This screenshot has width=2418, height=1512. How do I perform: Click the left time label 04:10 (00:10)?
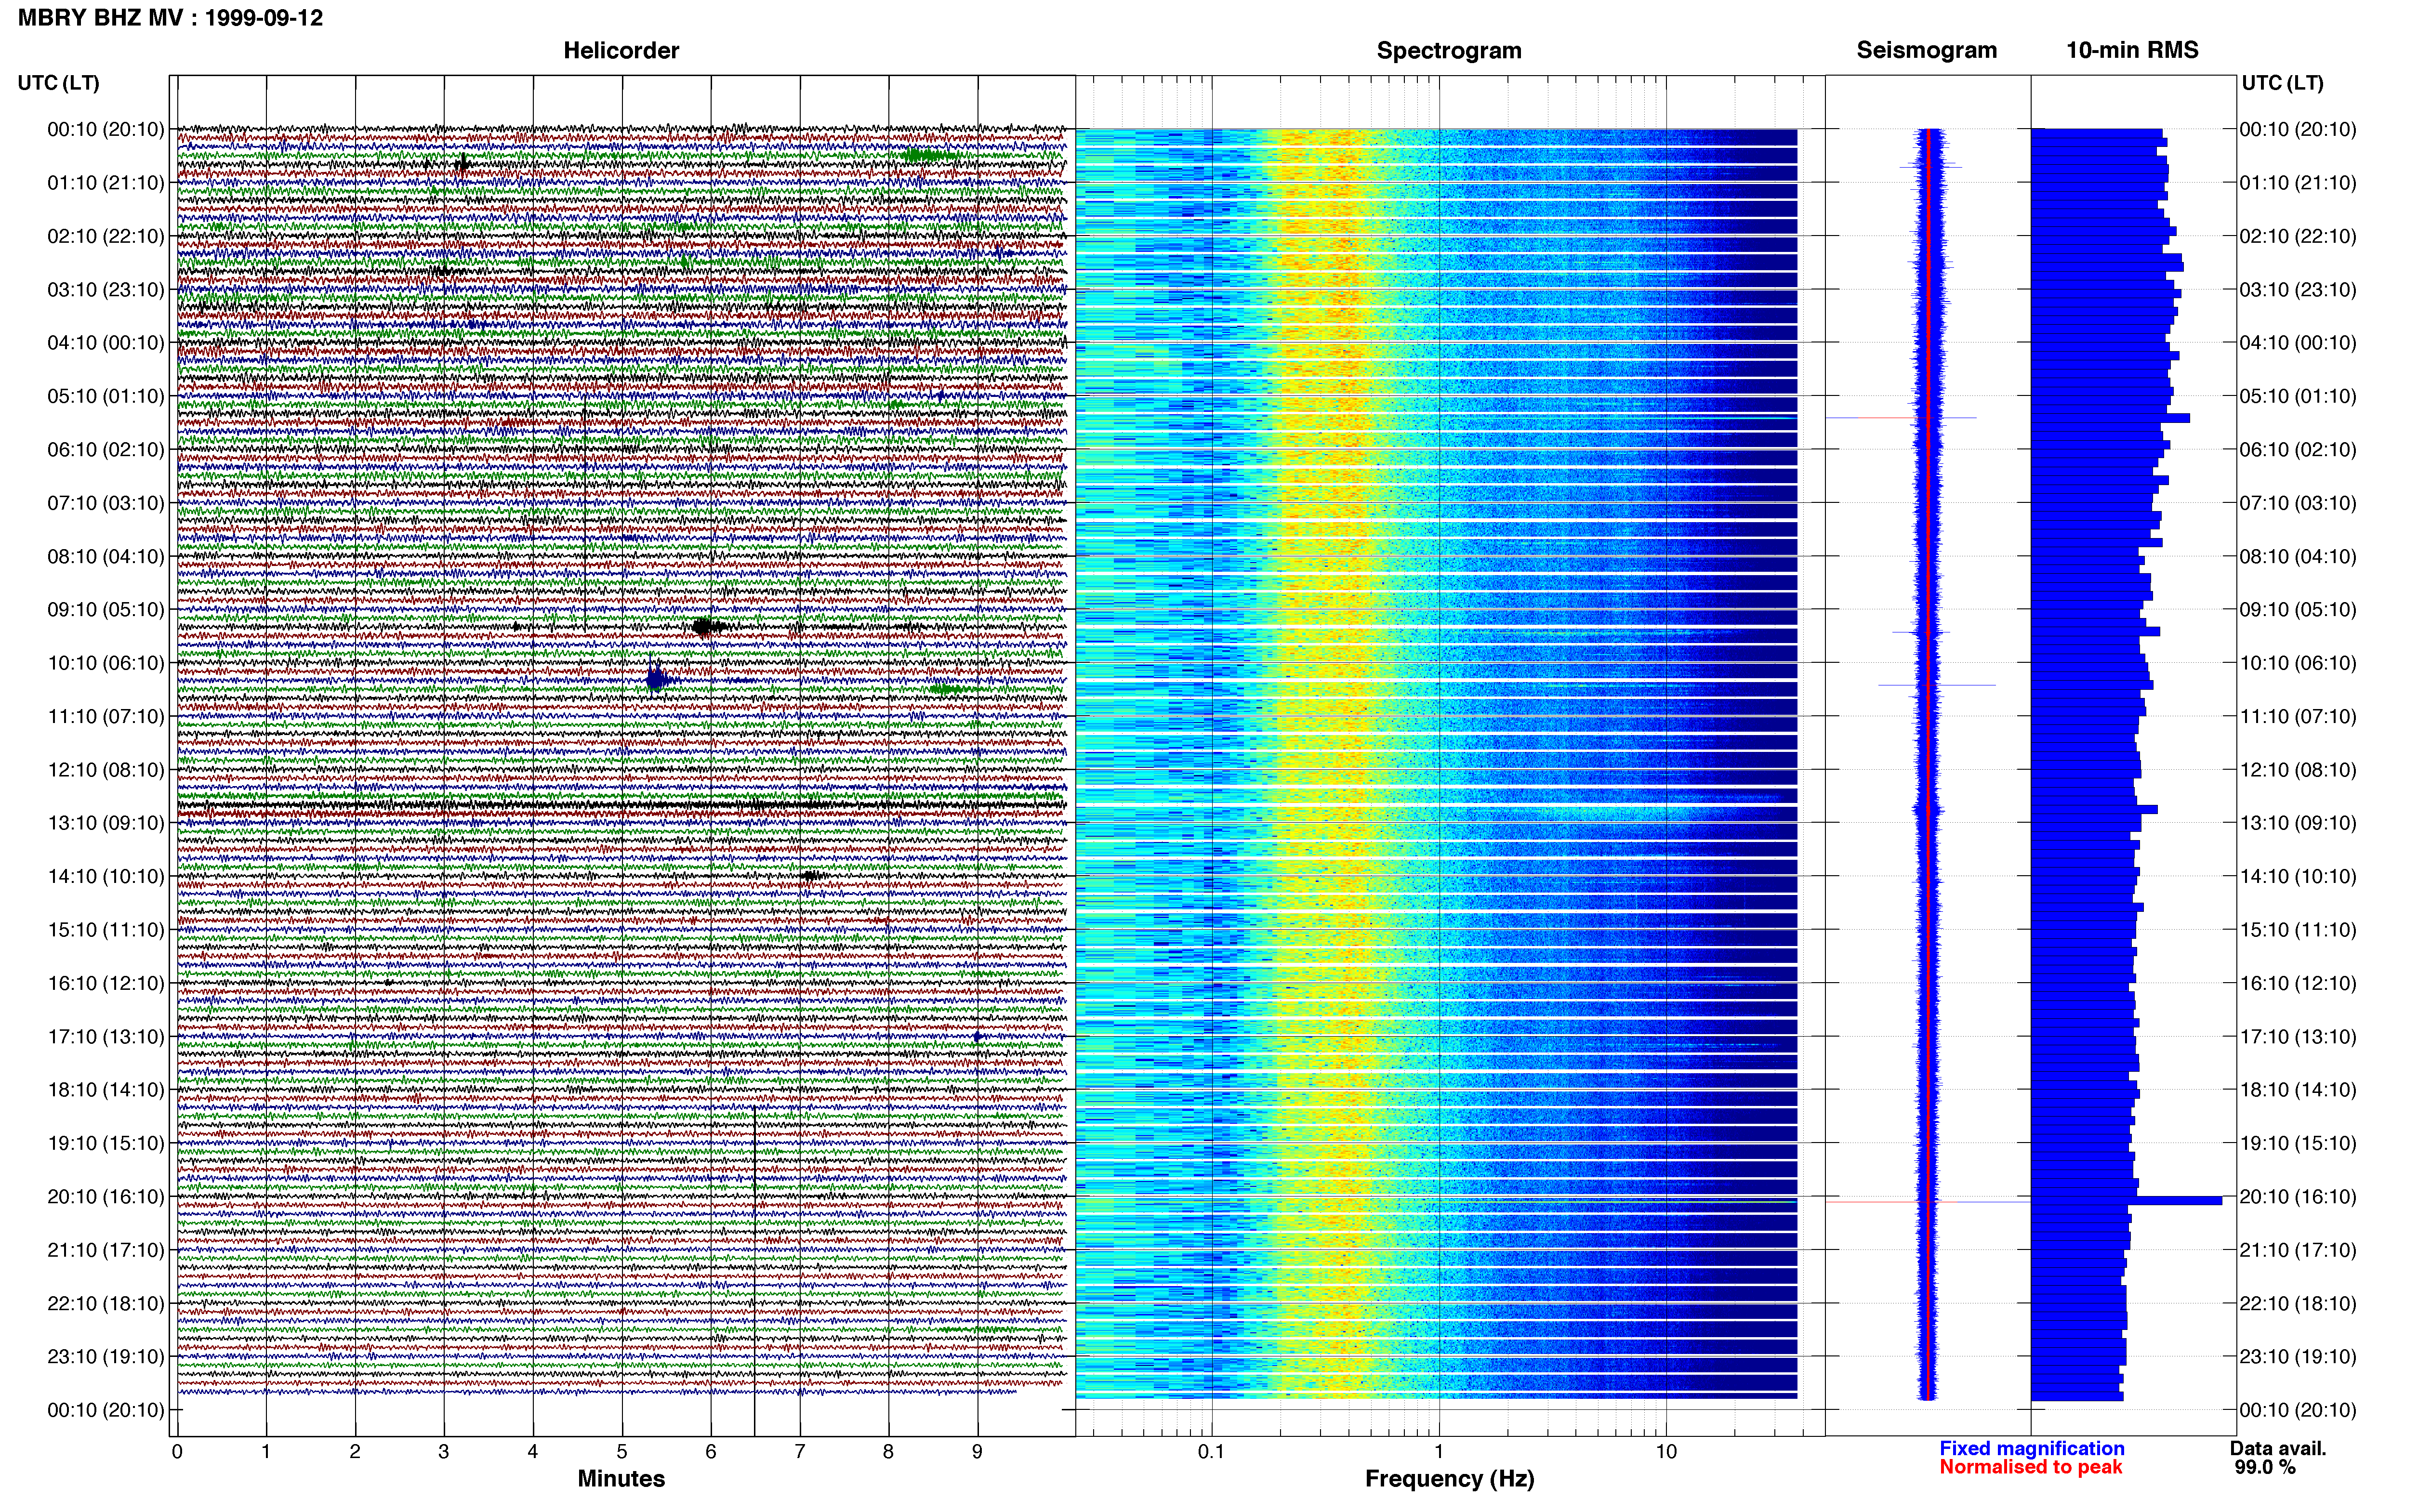click(106, 343)
